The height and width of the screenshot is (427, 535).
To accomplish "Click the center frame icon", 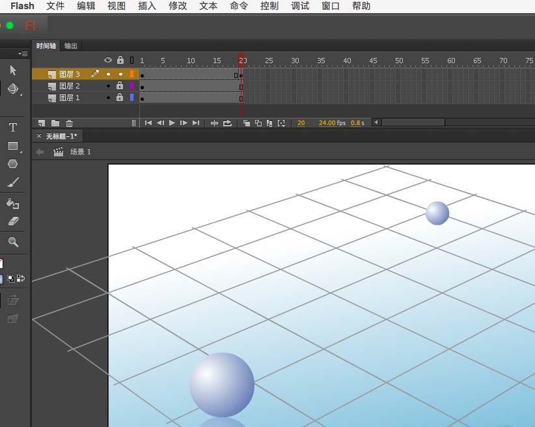I will pyautogui.click(x=214, y=123).
